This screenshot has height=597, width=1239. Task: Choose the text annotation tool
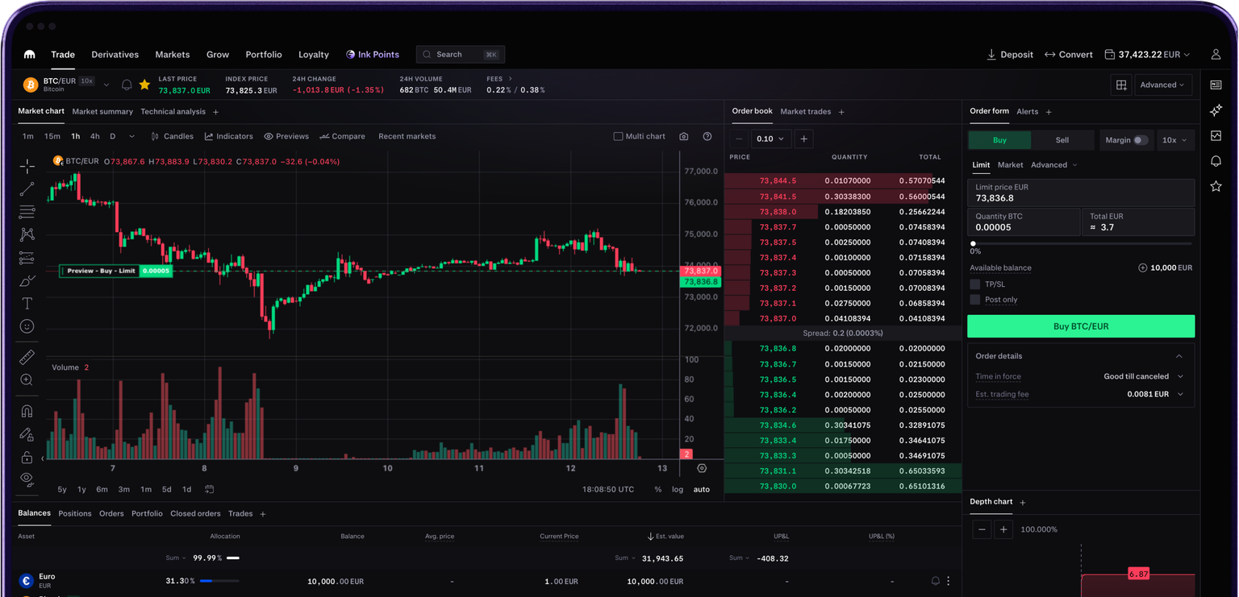click(27, 304)
